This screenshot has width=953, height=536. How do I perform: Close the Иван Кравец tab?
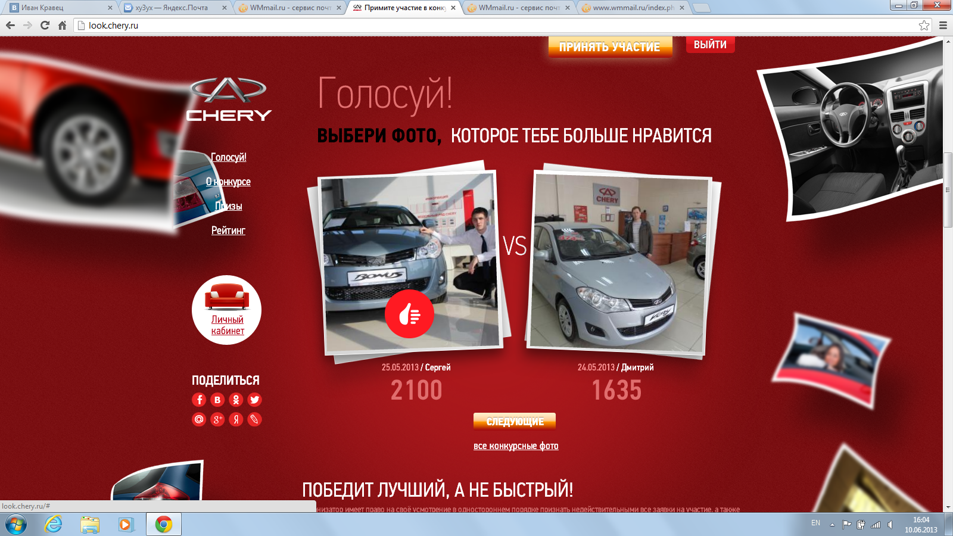pyautogui.click(x=110, y=8)
